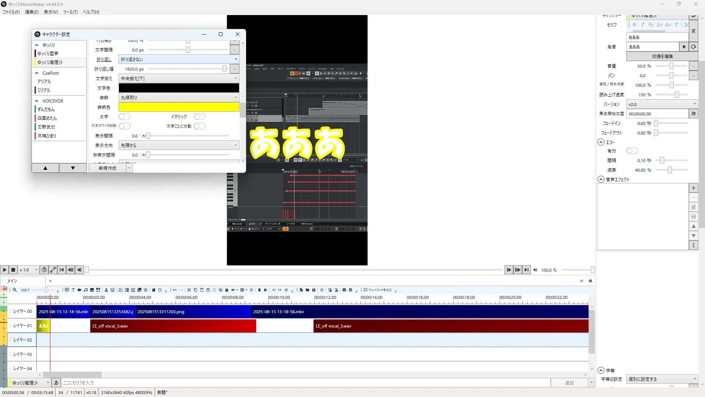Click the scissors cut icon in the timeline toolbar
705x397 pixels.
pos(189,290)
